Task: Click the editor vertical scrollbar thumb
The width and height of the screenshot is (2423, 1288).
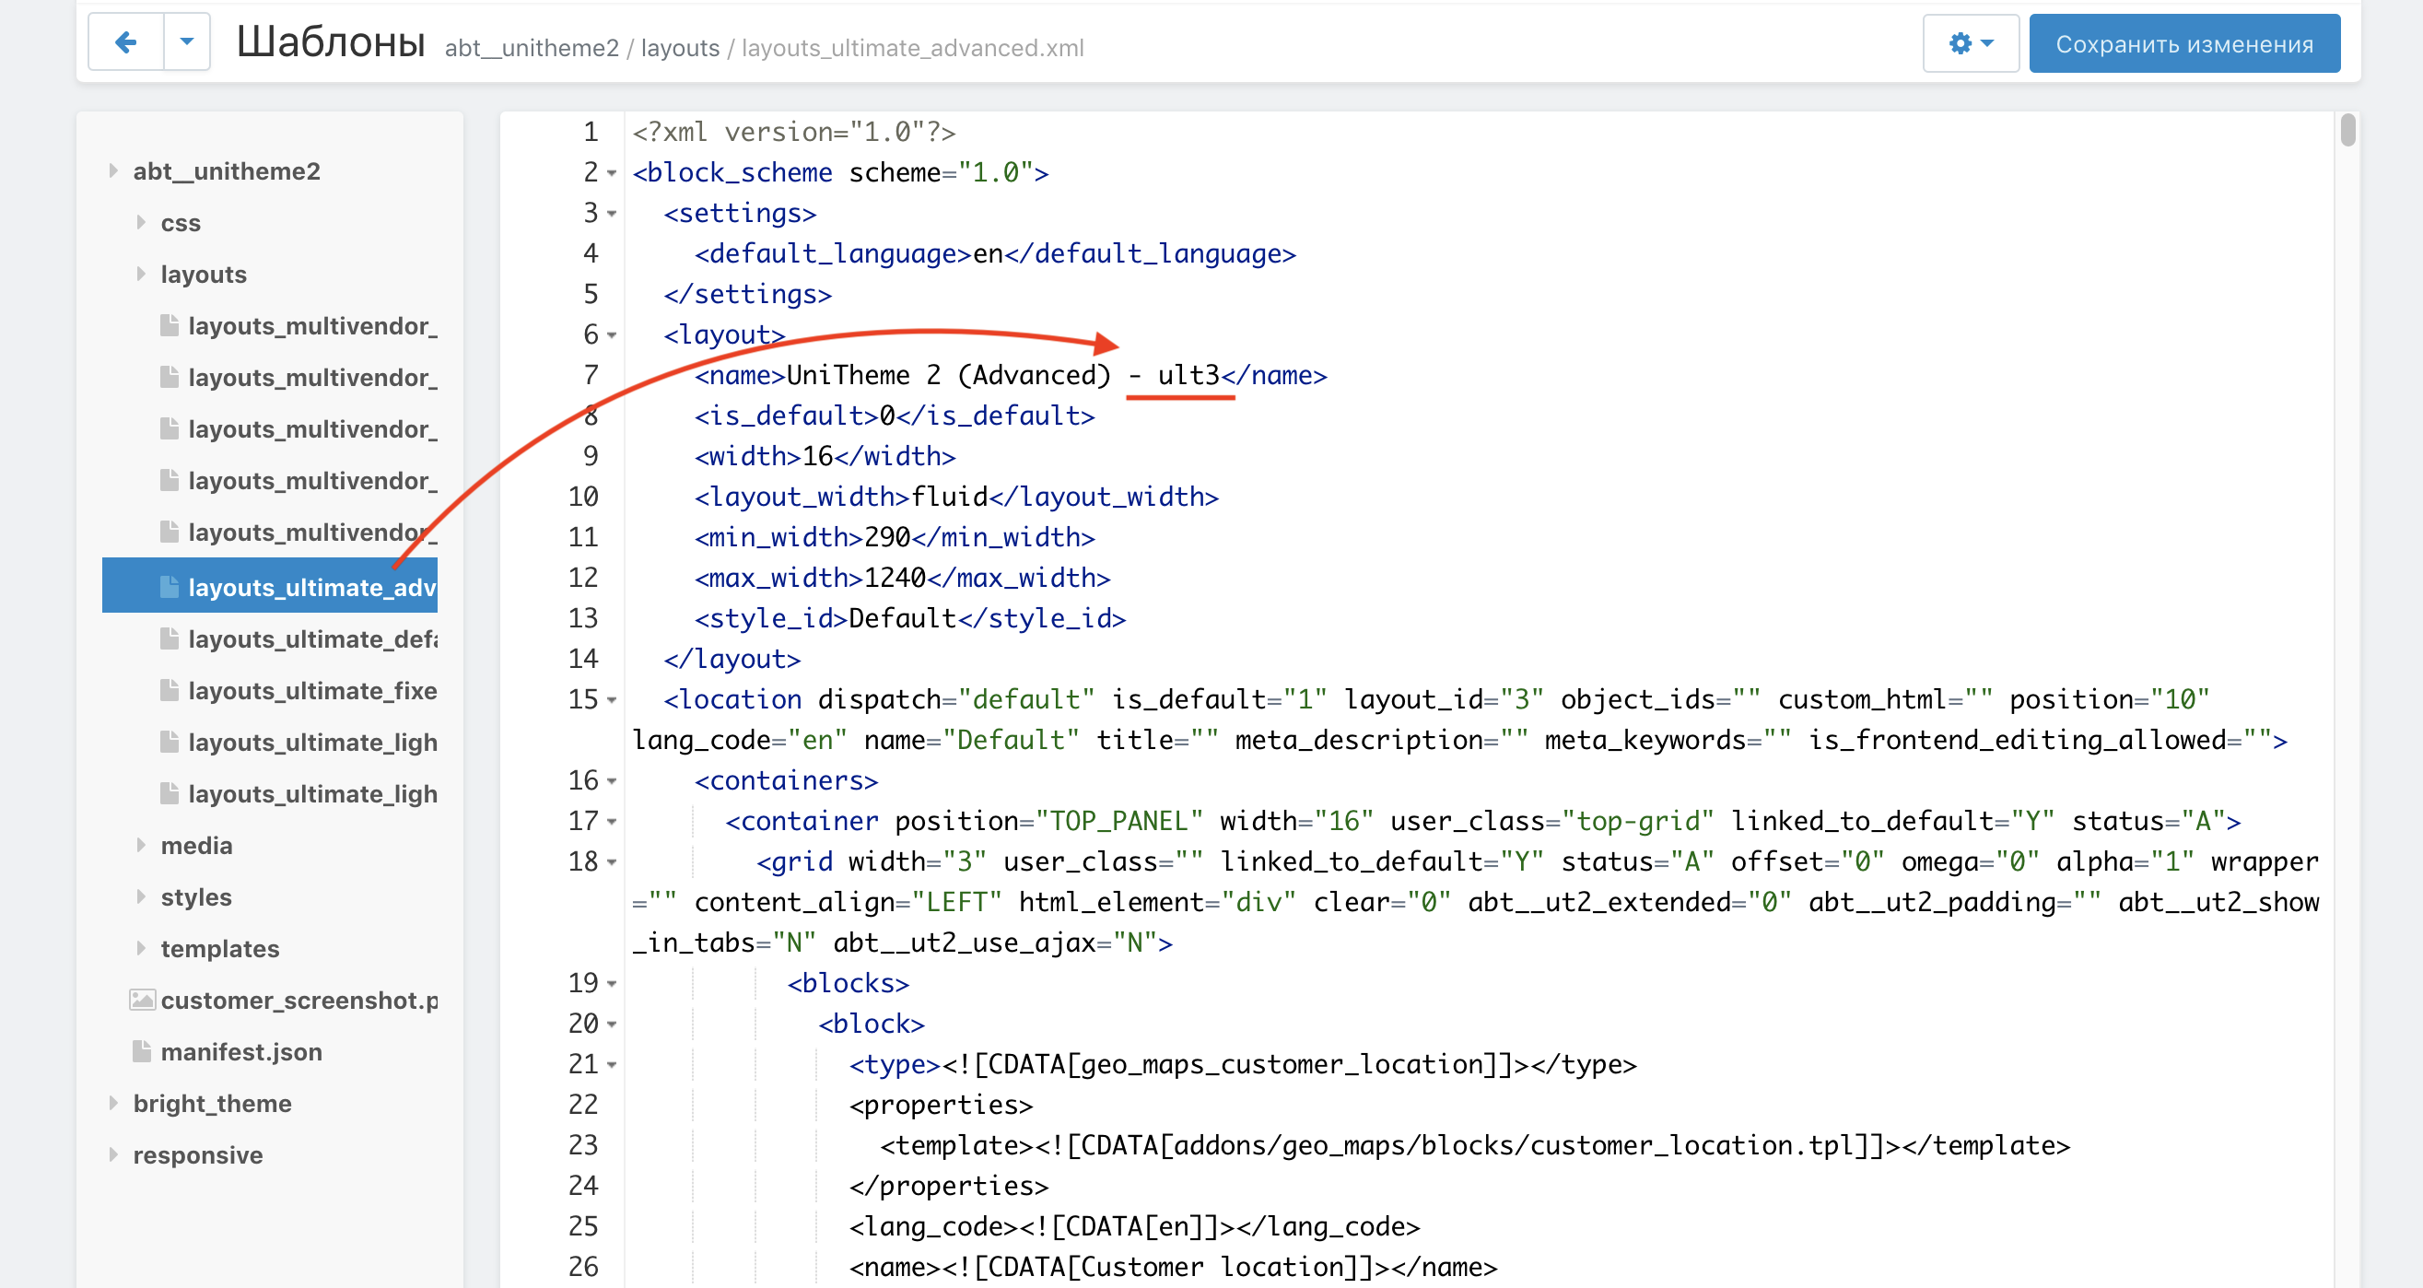Action: pos(2347,130)
